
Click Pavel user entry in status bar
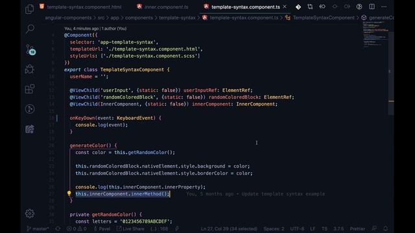click(102, 228)
